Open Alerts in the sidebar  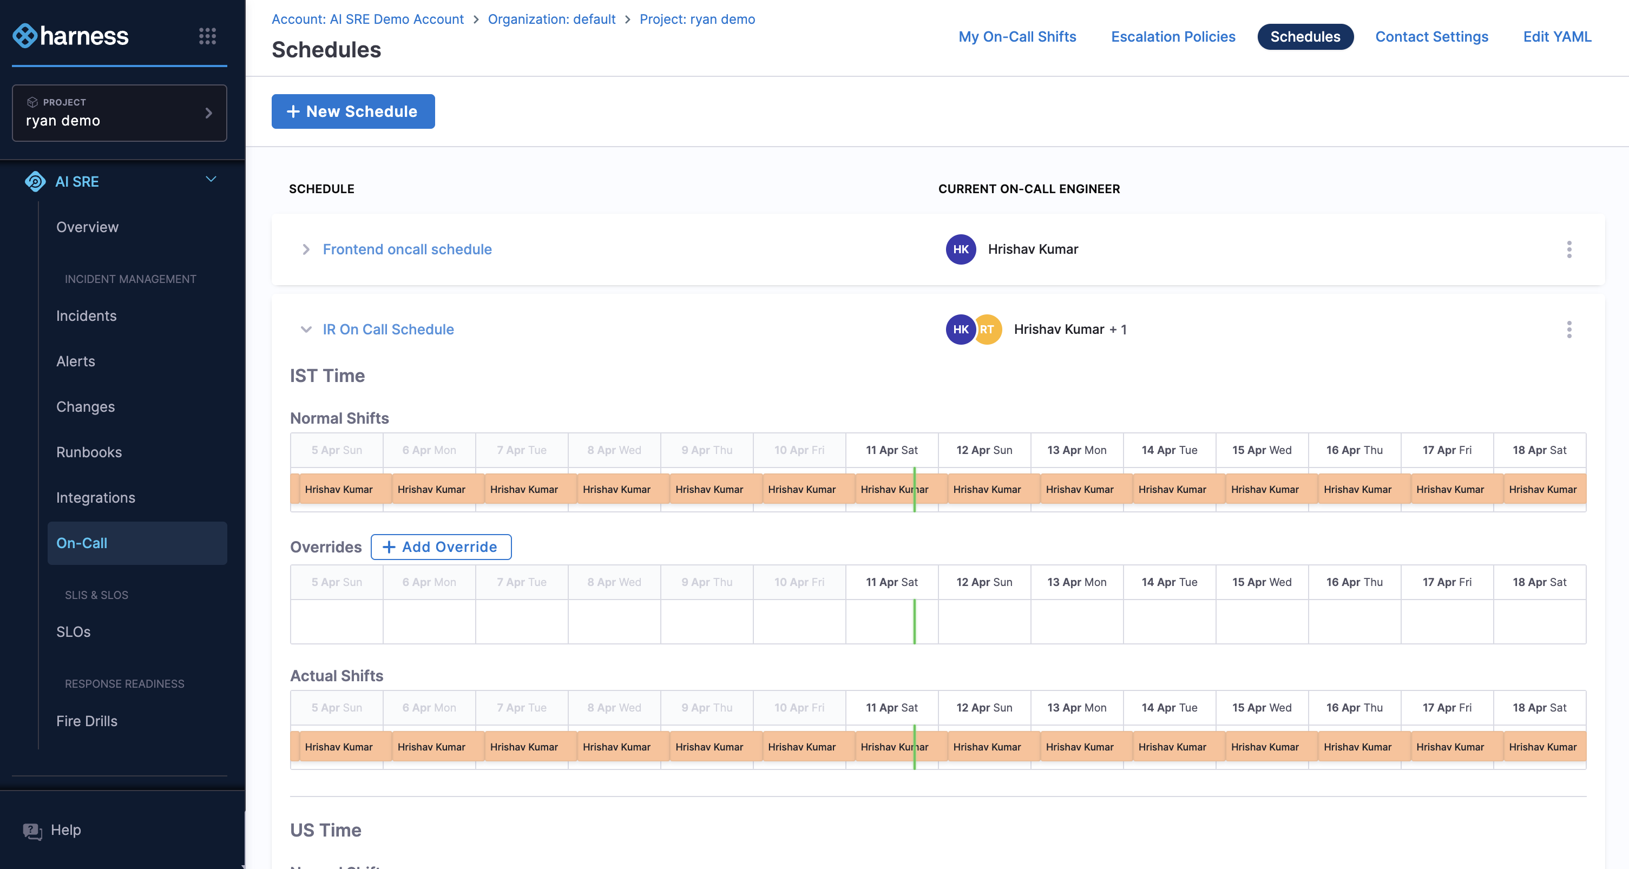(75, 361)
